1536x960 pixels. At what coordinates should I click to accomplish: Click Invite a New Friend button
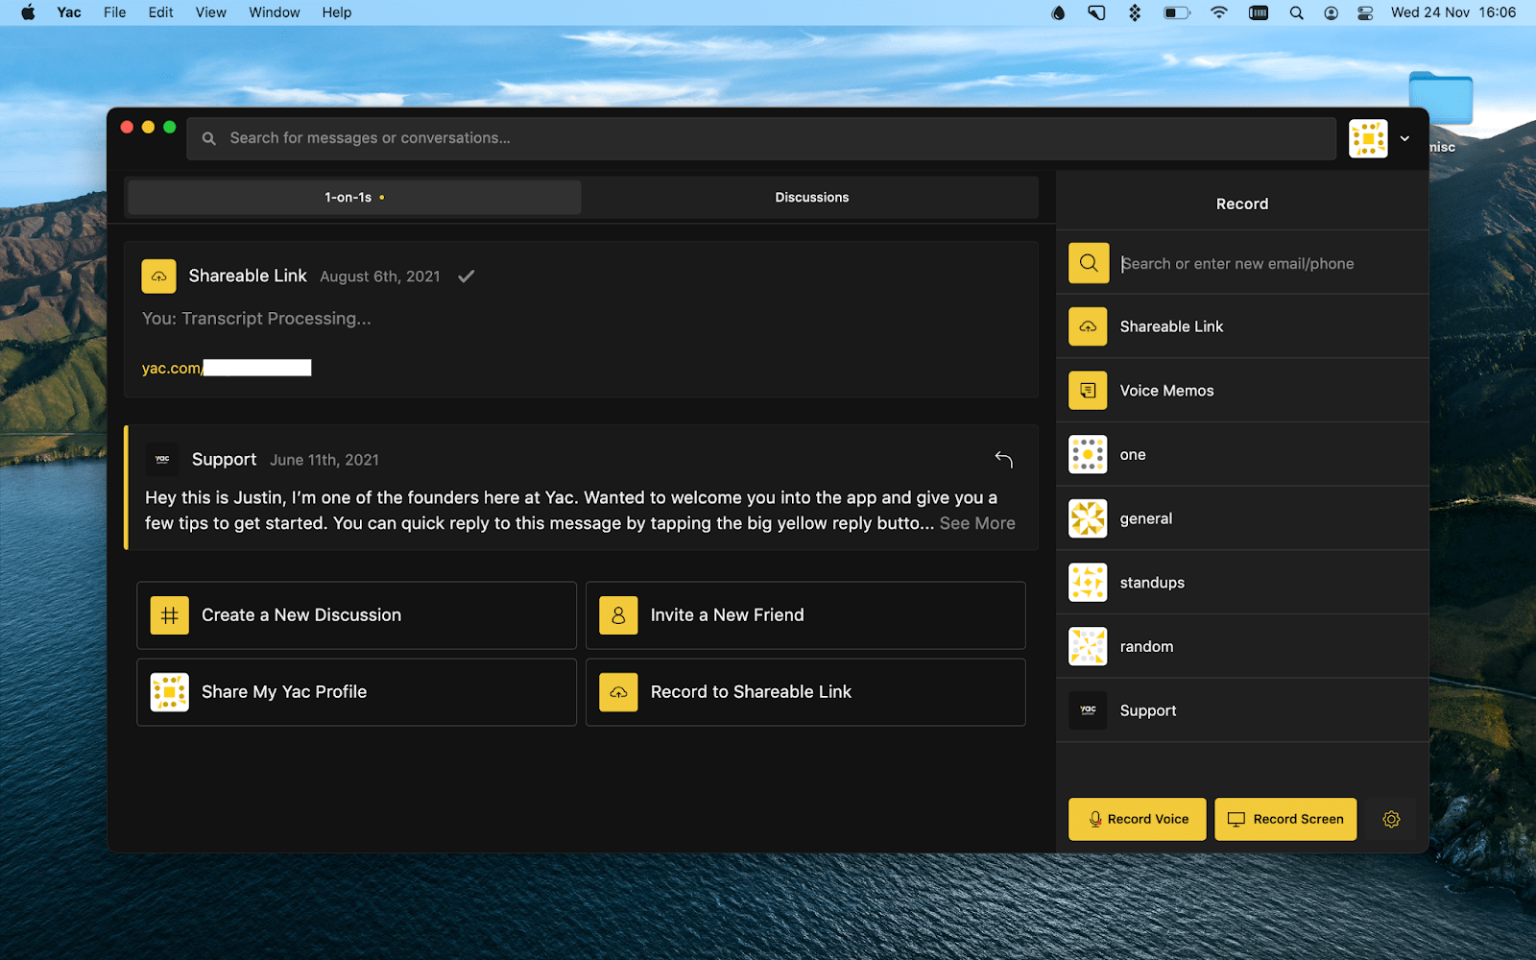click(x=805, y=615)
